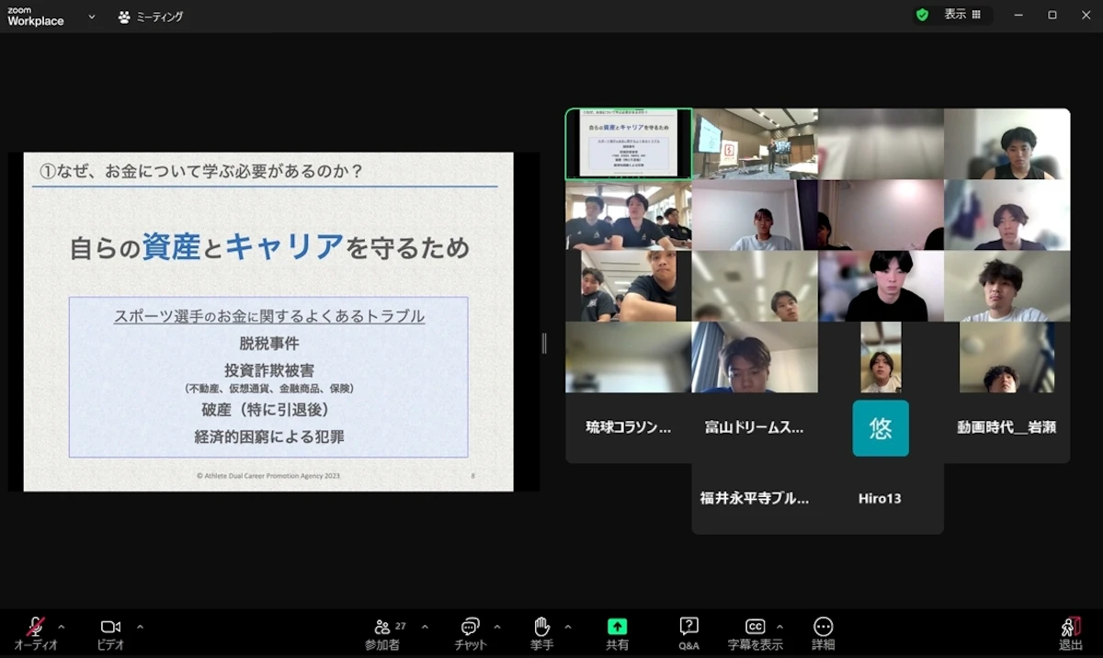The height and width of the screenshot is (658, 1103).
Task: Click the highlighted shared-slide video thumbnail
Action: [x=629, y=143]
